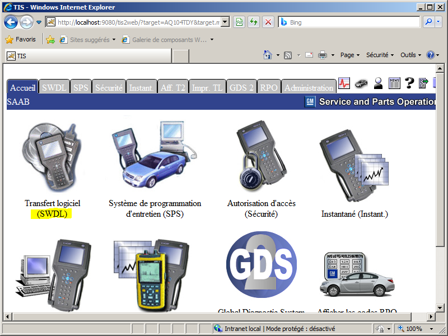This screenshot has width=448, height=336.
Task: Switch to the SWDL tab
Action: point(54,87)
